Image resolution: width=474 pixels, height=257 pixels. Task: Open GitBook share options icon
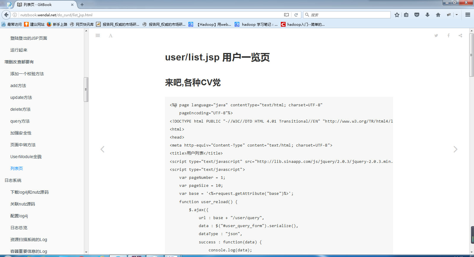pyautogui.click(x=460, y=36)
